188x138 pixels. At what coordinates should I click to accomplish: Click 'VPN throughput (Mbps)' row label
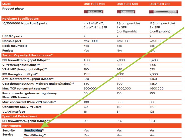pyautogui.click(x=21, y=65)
